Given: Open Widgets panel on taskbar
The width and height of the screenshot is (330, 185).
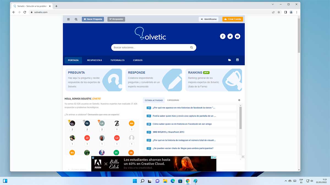Looking at the screenshot, I should [x=5, y=181].
